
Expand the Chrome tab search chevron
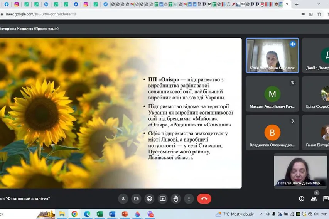pyautogui.click(x=319, y=4)
